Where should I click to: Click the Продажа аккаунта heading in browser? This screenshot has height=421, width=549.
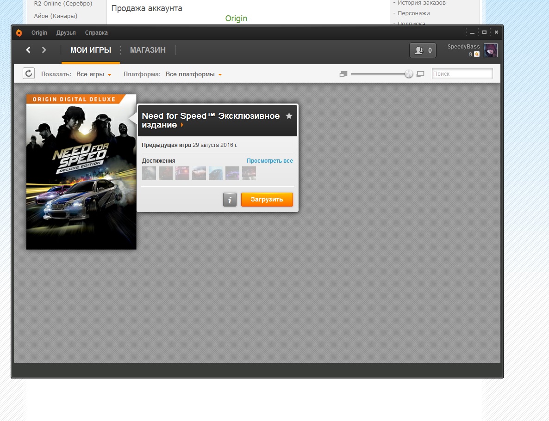[x=147, y=8]
